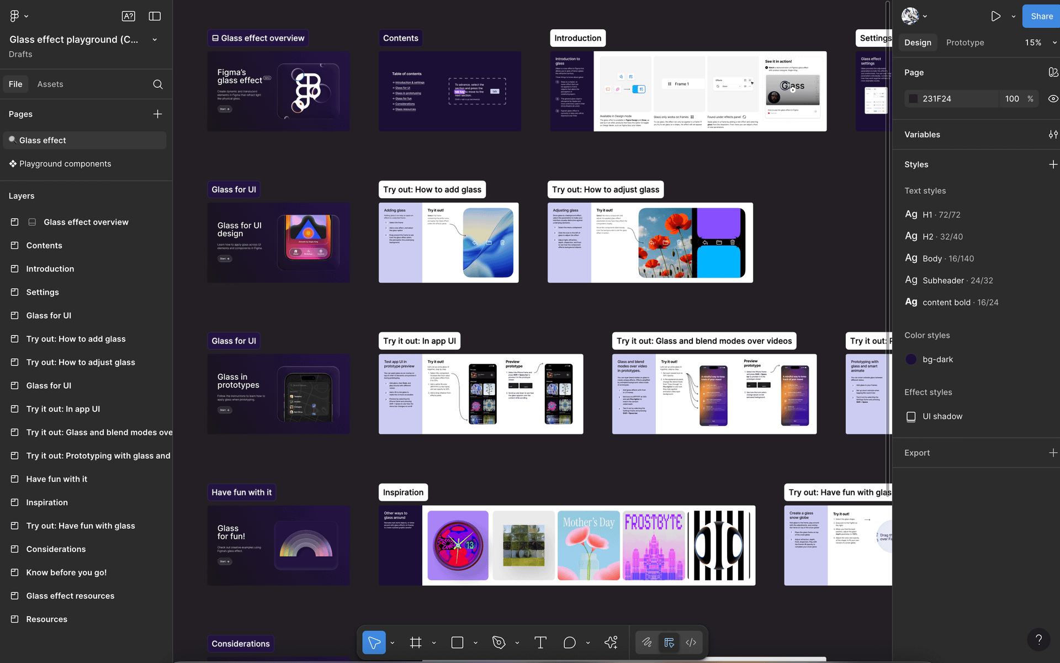Switch to the Assets tab

(50, 84)
